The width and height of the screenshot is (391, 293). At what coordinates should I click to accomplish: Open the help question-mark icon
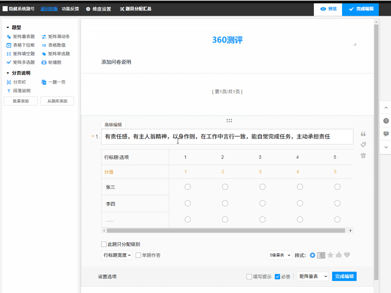pos(386,121)
